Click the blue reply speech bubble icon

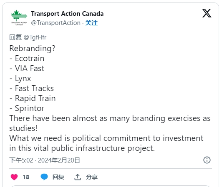point(44,177)
